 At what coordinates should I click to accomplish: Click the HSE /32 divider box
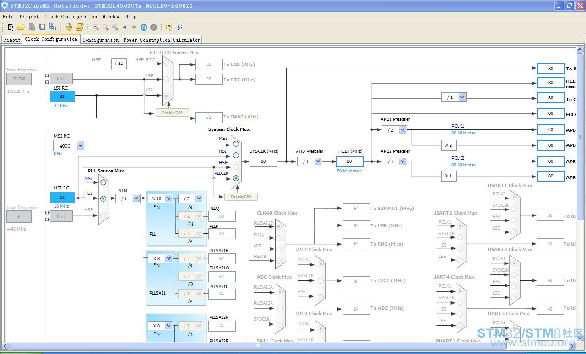coord(119,63)
